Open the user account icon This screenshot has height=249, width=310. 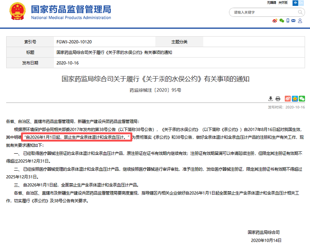300,21
